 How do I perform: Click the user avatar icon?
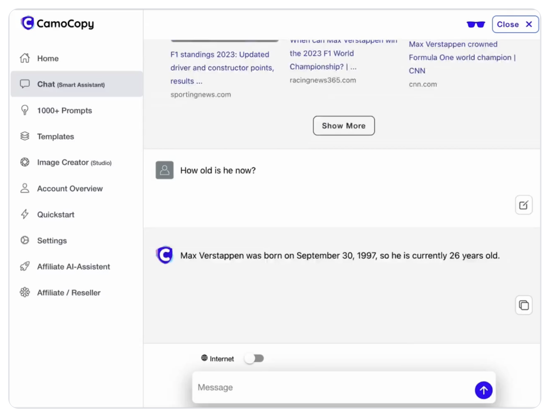[x=165, y=170]
